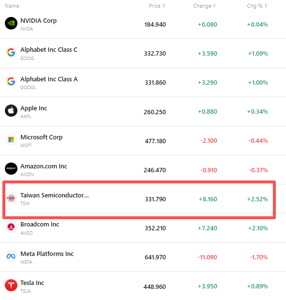The width and height of the screenshot is (286, 300).
Task: Click the Tesla logo icon
Action: (11, 285)
